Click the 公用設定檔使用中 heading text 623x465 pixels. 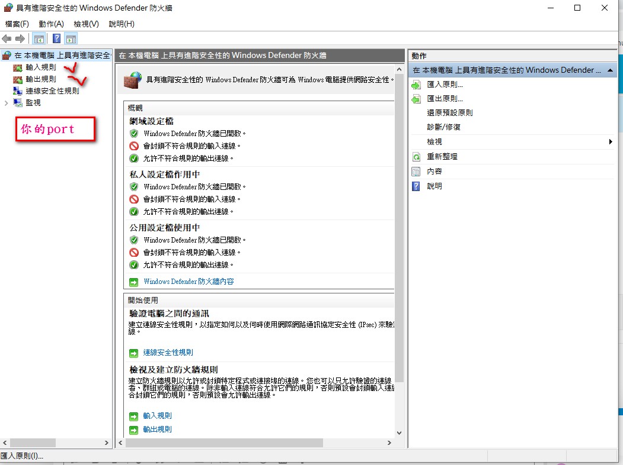click(x=165, y=228)
